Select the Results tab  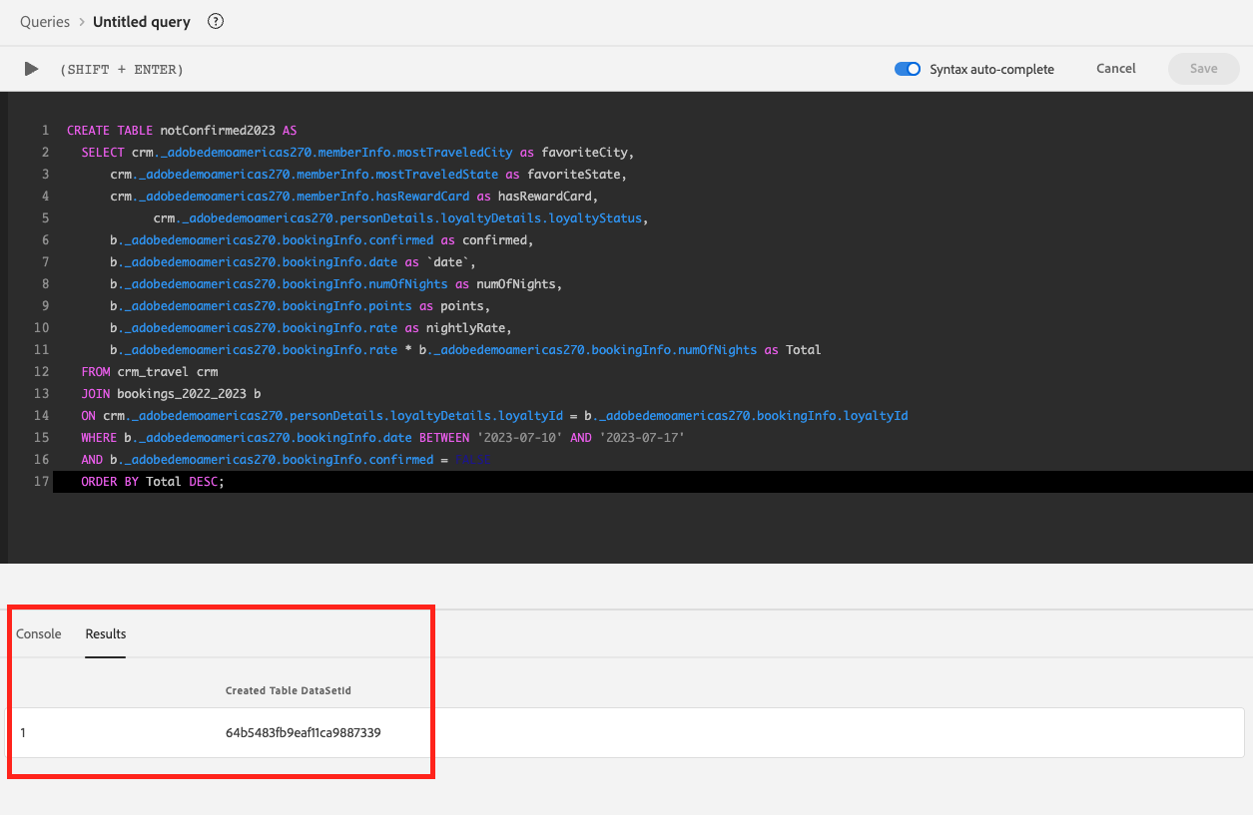point(106,633)
